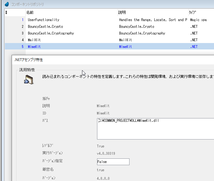This screenshot has height=181, width=214.
Task: Click the highlighted MimeKit name cell
Action: point(34,47)
